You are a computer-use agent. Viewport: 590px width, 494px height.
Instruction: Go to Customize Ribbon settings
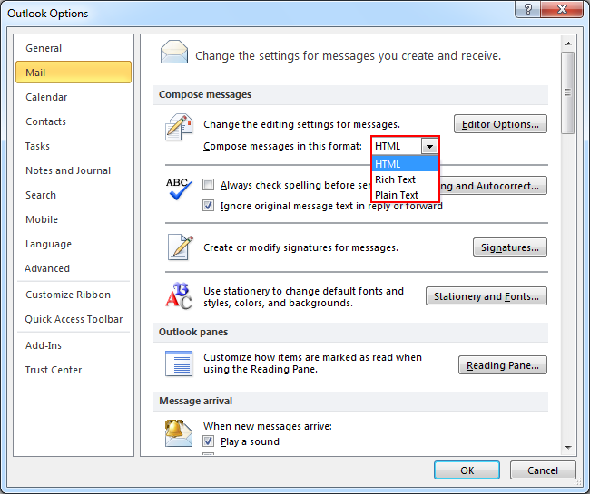click(74, 295)
